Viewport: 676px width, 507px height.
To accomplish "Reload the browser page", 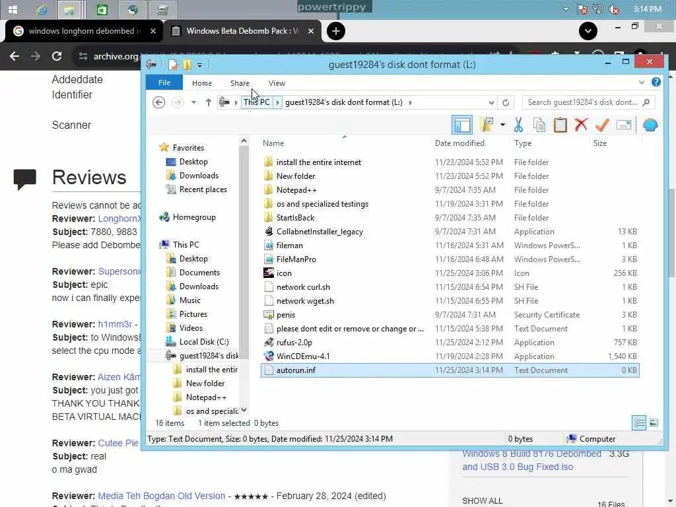I will point(57,56).
